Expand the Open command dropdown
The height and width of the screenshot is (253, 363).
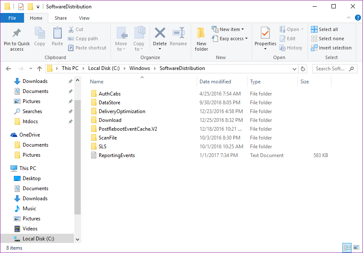click(x=302, y=29)
